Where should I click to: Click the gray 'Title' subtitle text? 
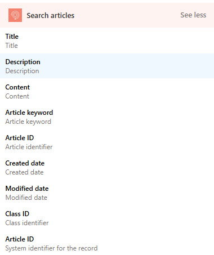click(11, 46)
